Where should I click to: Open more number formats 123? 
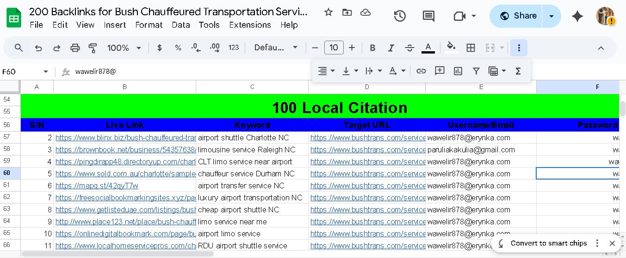pyautogui.click(x=234, y=48)
